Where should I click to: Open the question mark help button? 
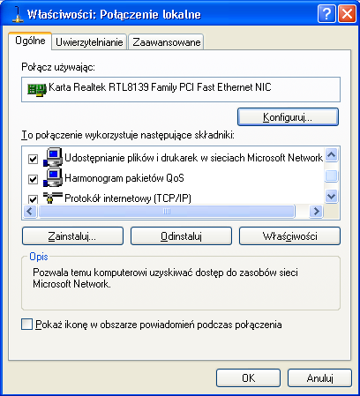click(326, 13)
